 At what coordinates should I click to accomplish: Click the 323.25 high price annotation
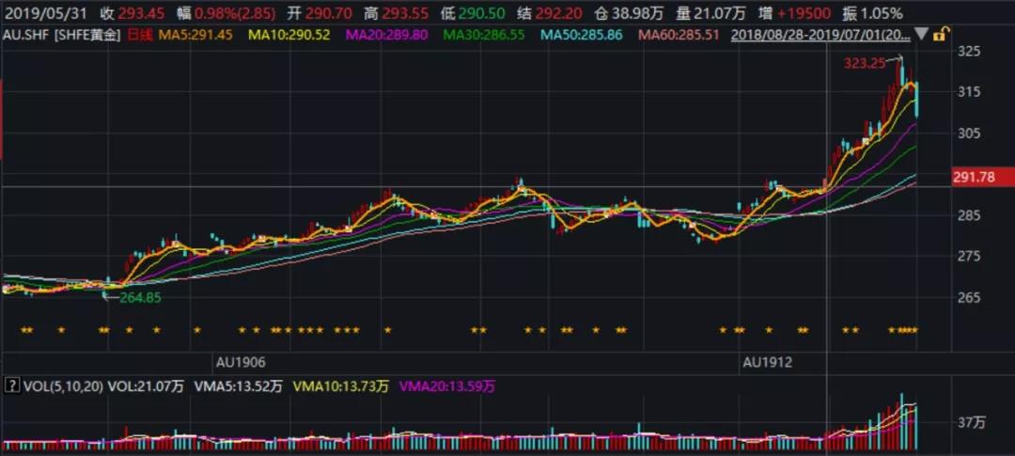point(863,64)
